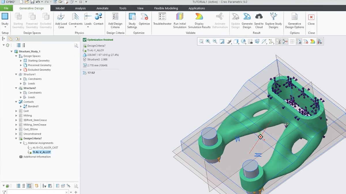Viewport: 346px width, 194px height.
Task: Open the Saved Orientations cube icon
Action: click(x=236, y=42)
